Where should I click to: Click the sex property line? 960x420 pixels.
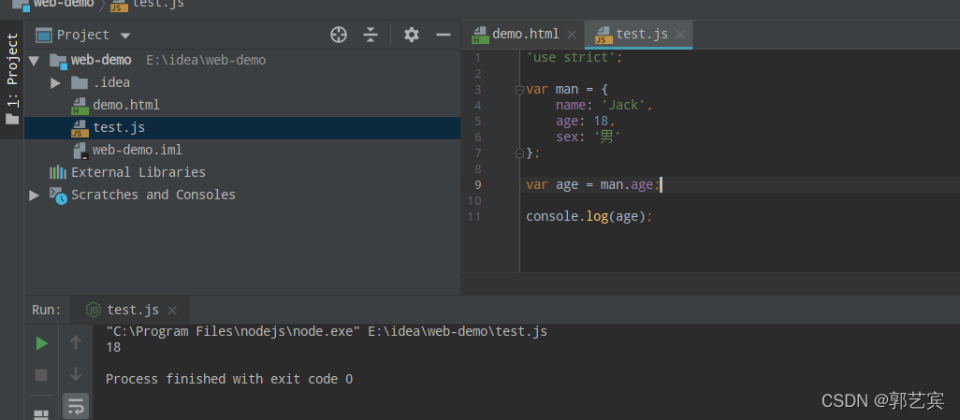tap(589, 138)
